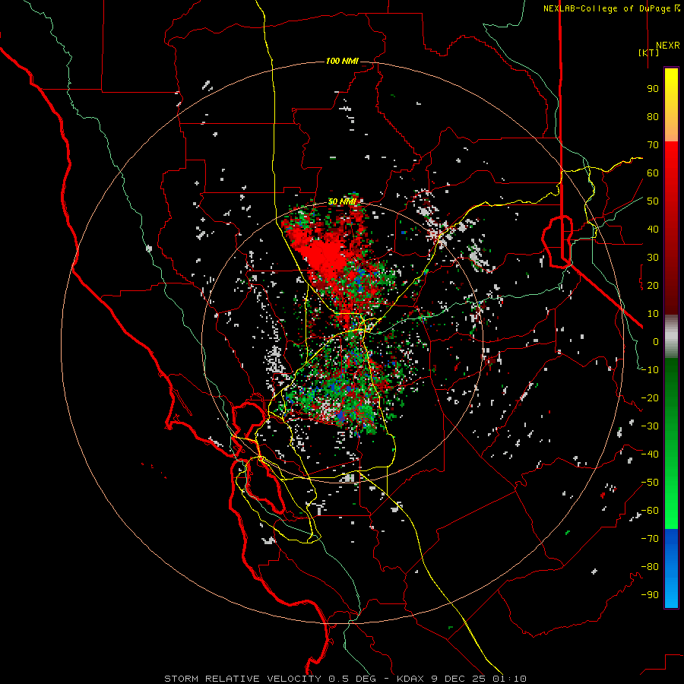The height and width of the screenshot is (684, 684).
Task: Click the NEXR label above the scale
Action: click(668, 46)
